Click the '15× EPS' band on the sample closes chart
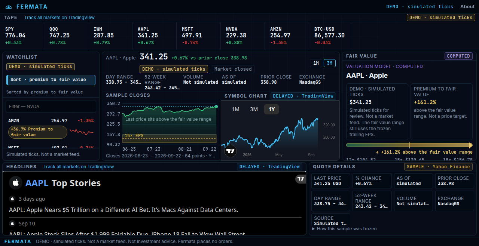The height and width of the screenshot is (246, 479). 170,138
